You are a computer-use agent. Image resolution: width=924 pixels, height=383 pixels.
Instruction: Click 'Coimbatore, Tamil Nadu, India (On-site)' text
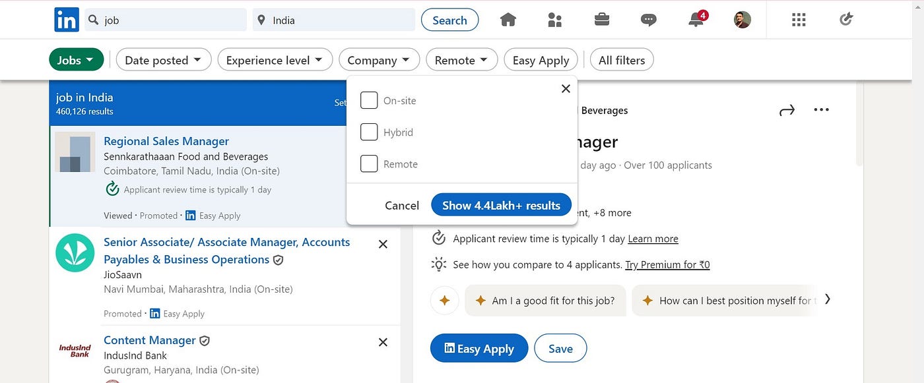coord(191,171)
